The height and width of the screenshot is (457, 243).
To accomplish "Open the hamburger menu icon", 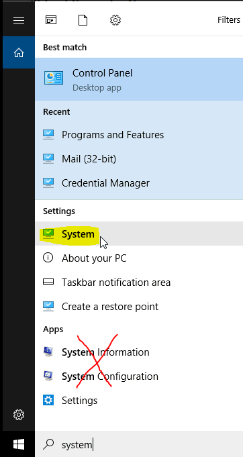I will pyautogui.click(x=19, y=20).
